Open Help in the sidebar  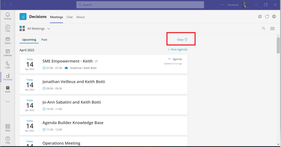tap(8, 140)
